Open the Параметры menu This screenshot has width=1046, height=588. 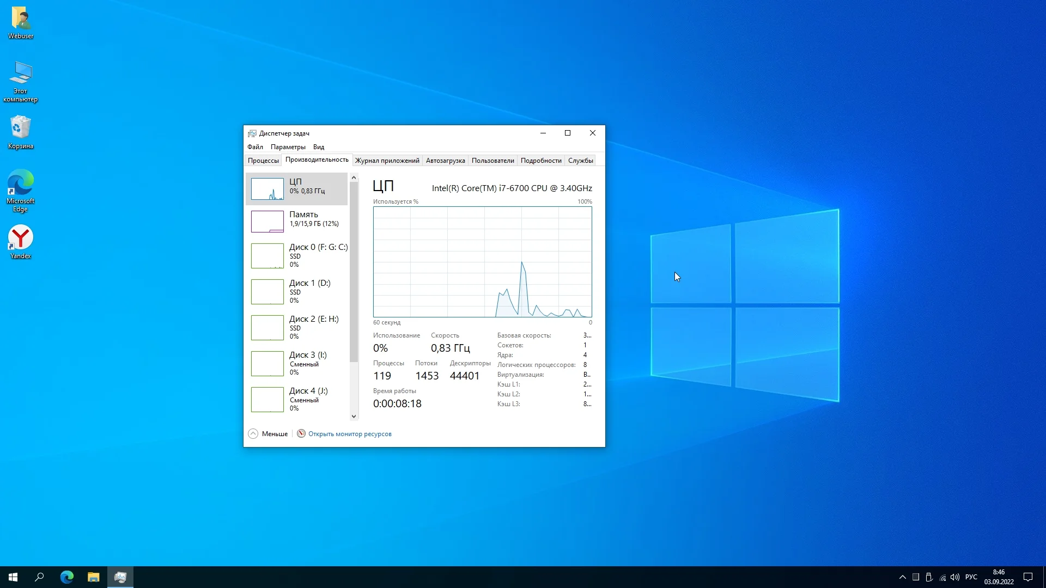click(x=288, y=147)
